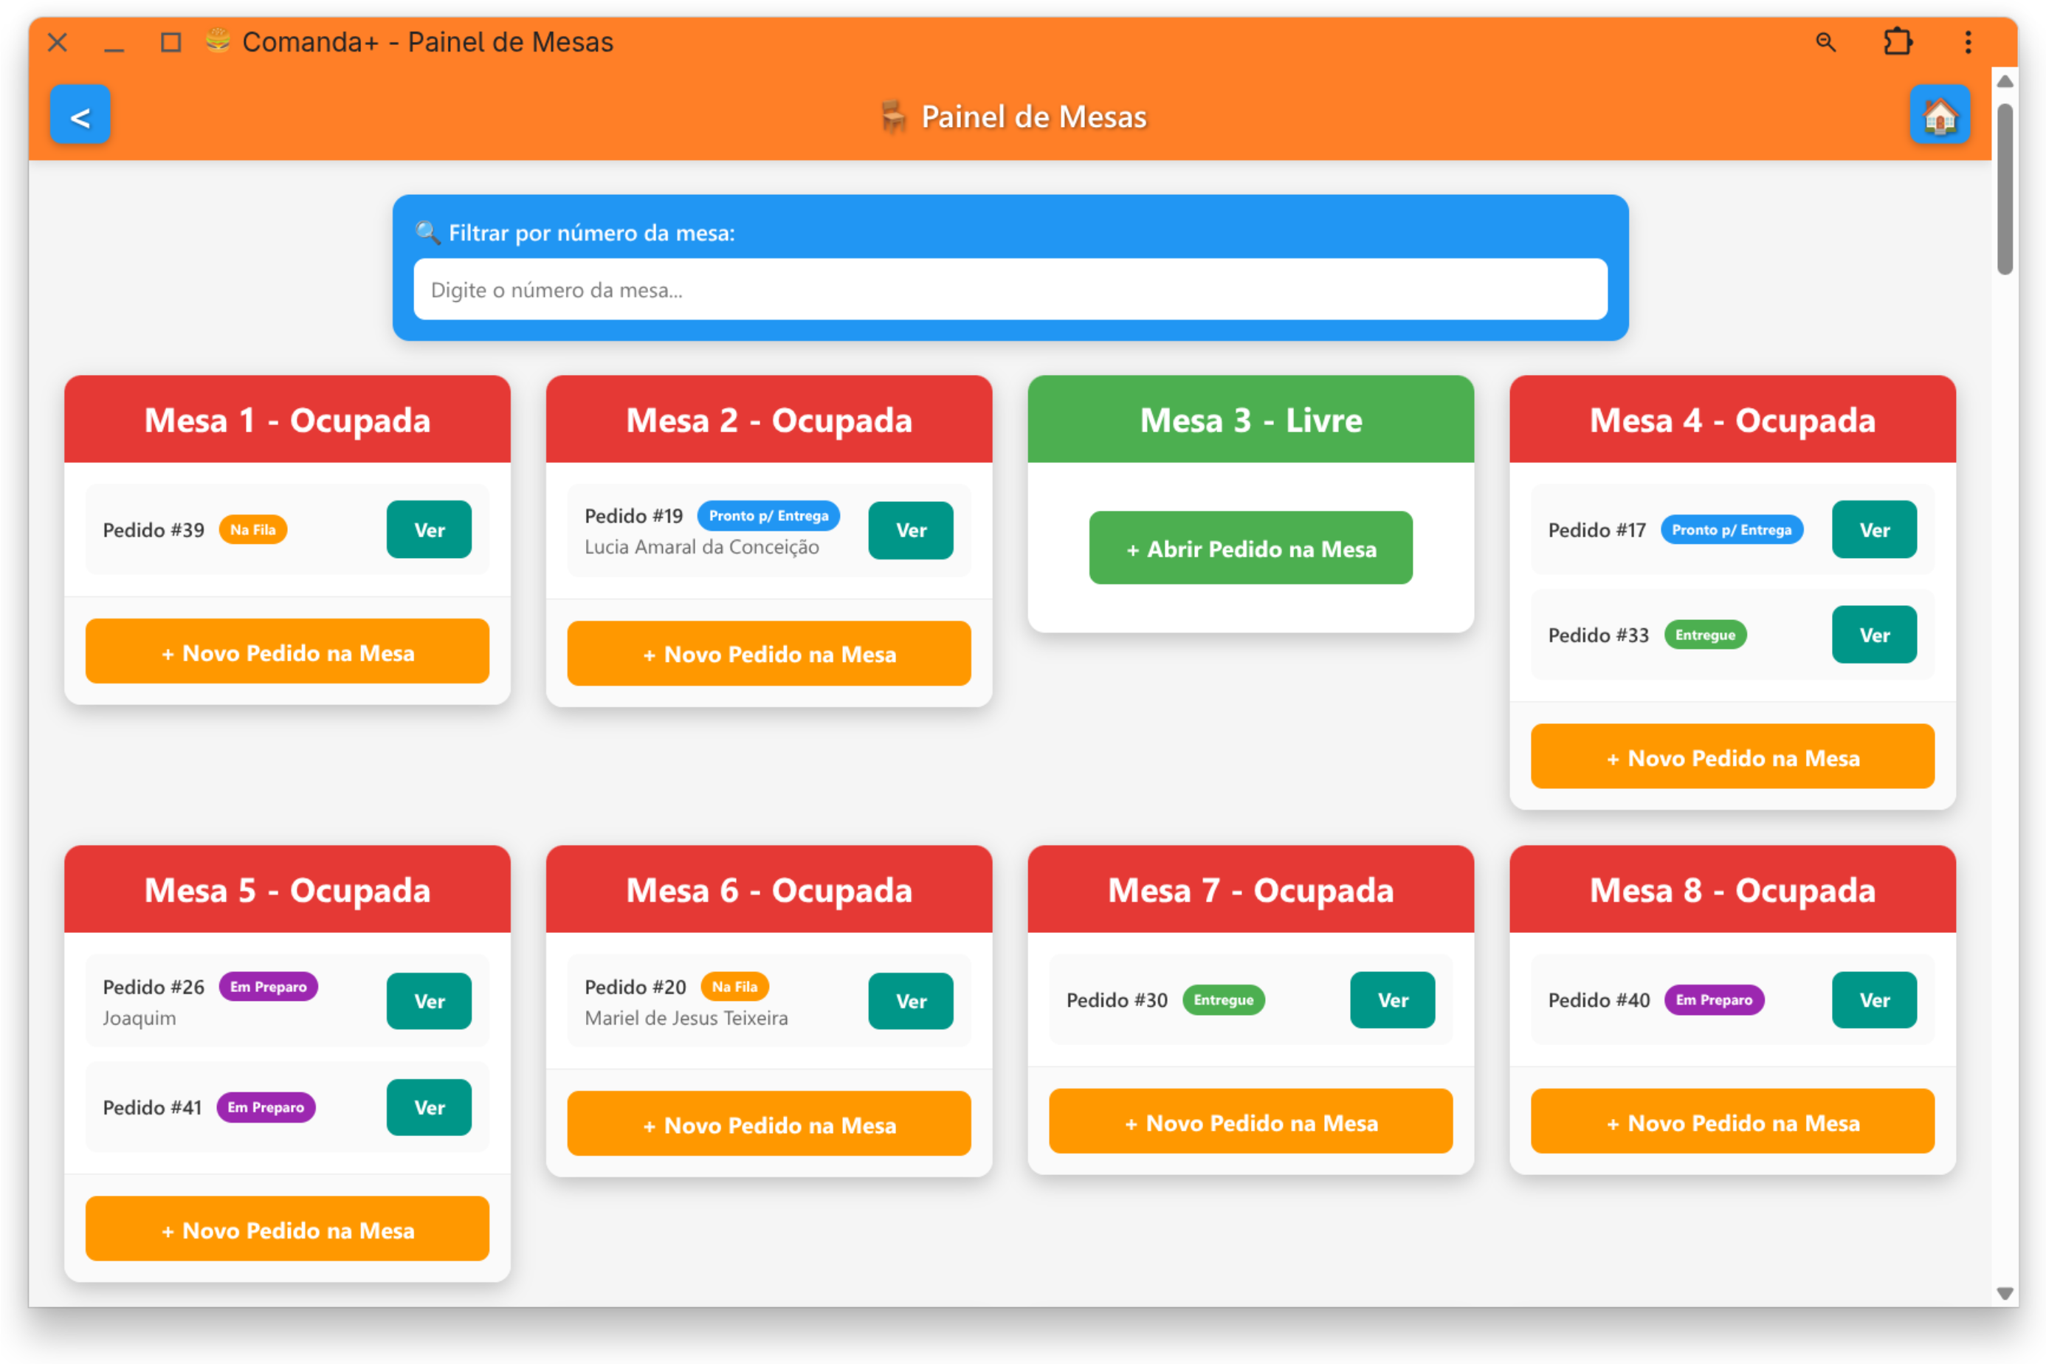
Task: Type in the table number filter field
Action: 1009,289
